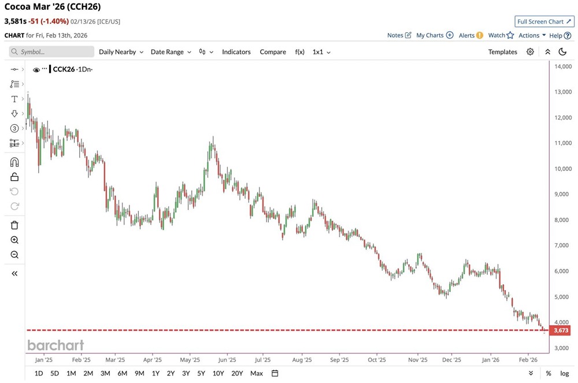
Task: Expand Text tool submenu arrow
Action: [23, 99]
